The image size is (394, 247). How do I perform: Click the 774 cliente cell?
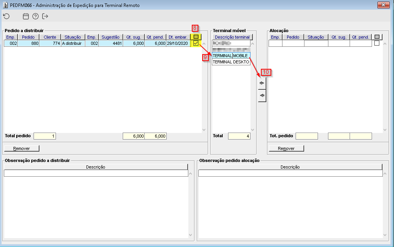pyautogui.click(x=50, y=43)
